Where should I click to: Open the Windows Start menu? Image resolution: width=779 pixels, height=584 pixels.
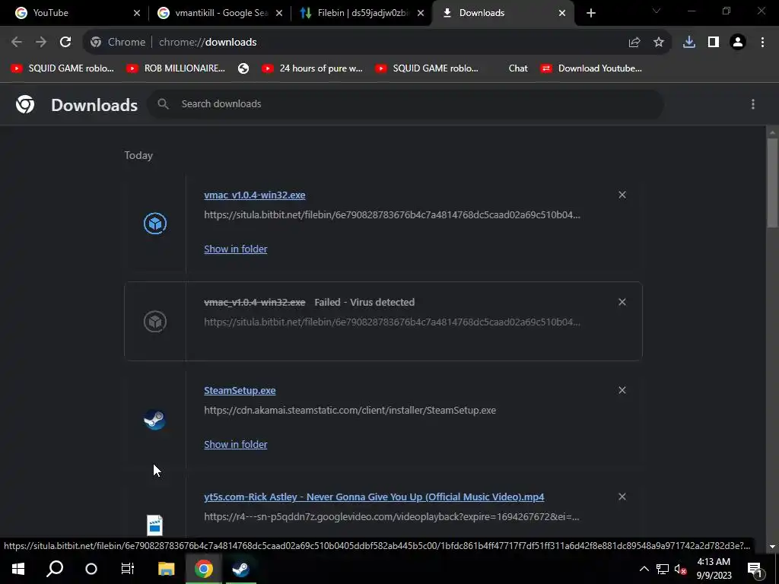point(18,569)
